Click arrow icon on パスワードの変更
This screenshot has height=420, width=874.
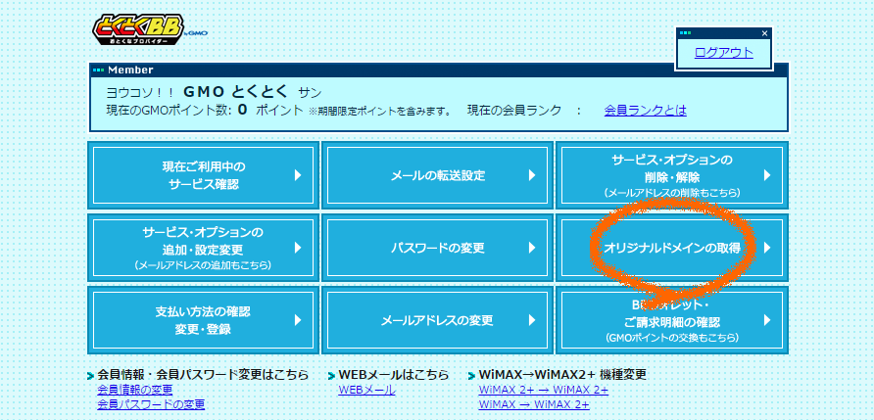click(532, 248)
